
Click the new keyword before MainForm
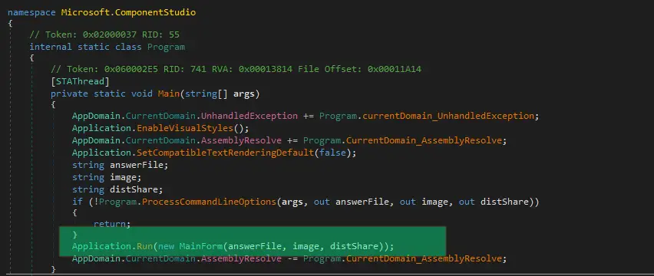point(166,246)
